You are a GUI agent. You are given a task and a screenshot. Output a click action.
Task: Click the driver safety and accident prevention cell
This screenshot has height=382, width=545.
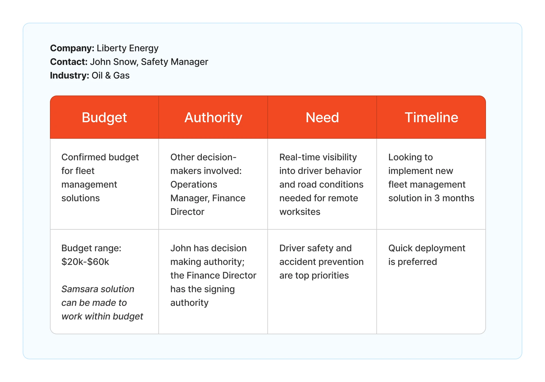321,262
